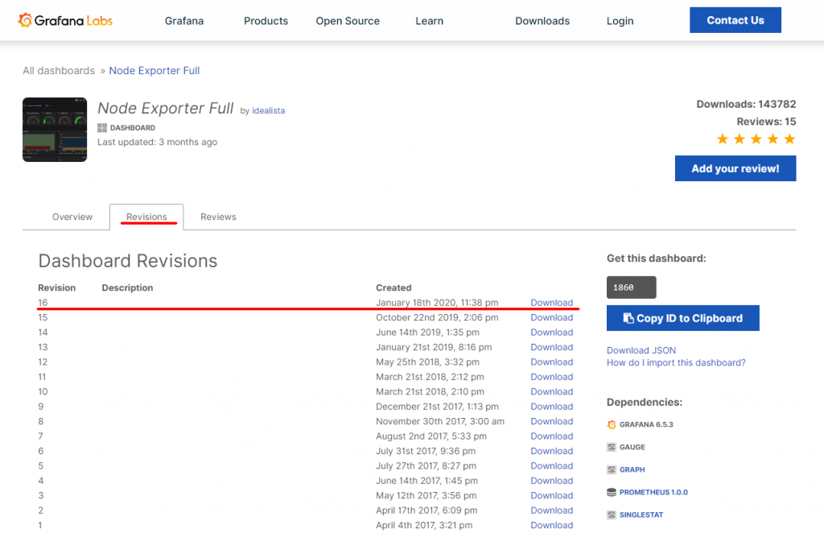Click the Prometheus data source icon
The image size is (824, 538).
point(612,492)
